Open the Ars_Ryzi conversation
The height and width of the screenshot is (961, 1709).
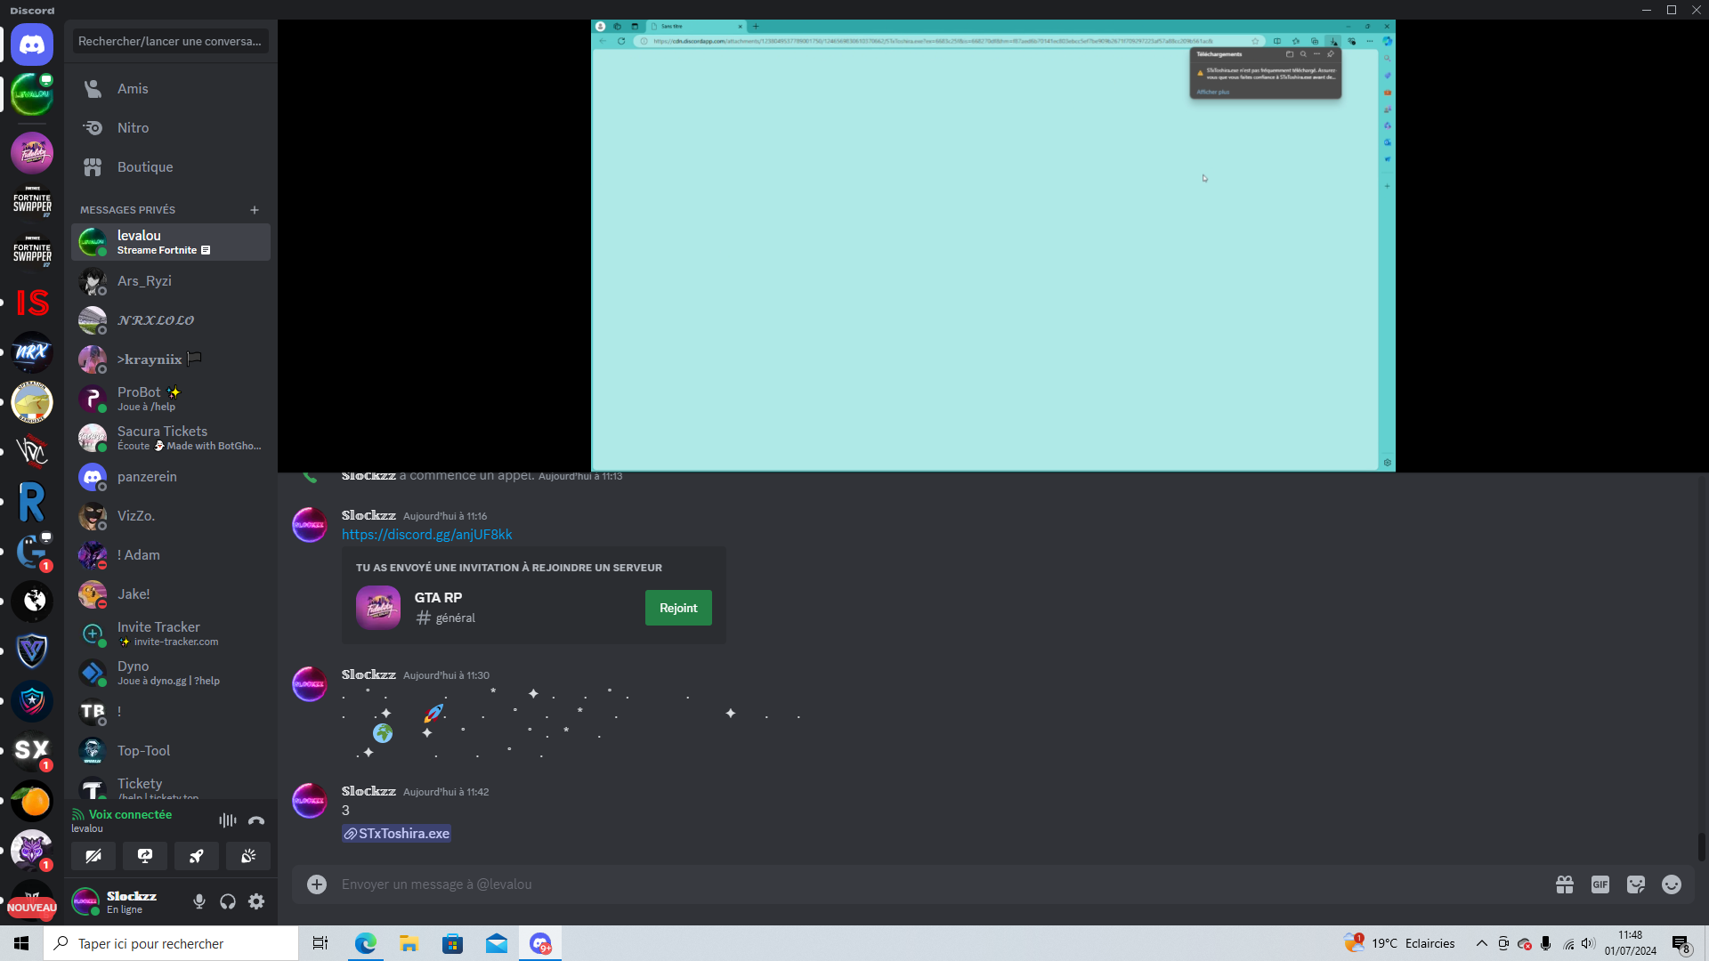tap(171, 281)
